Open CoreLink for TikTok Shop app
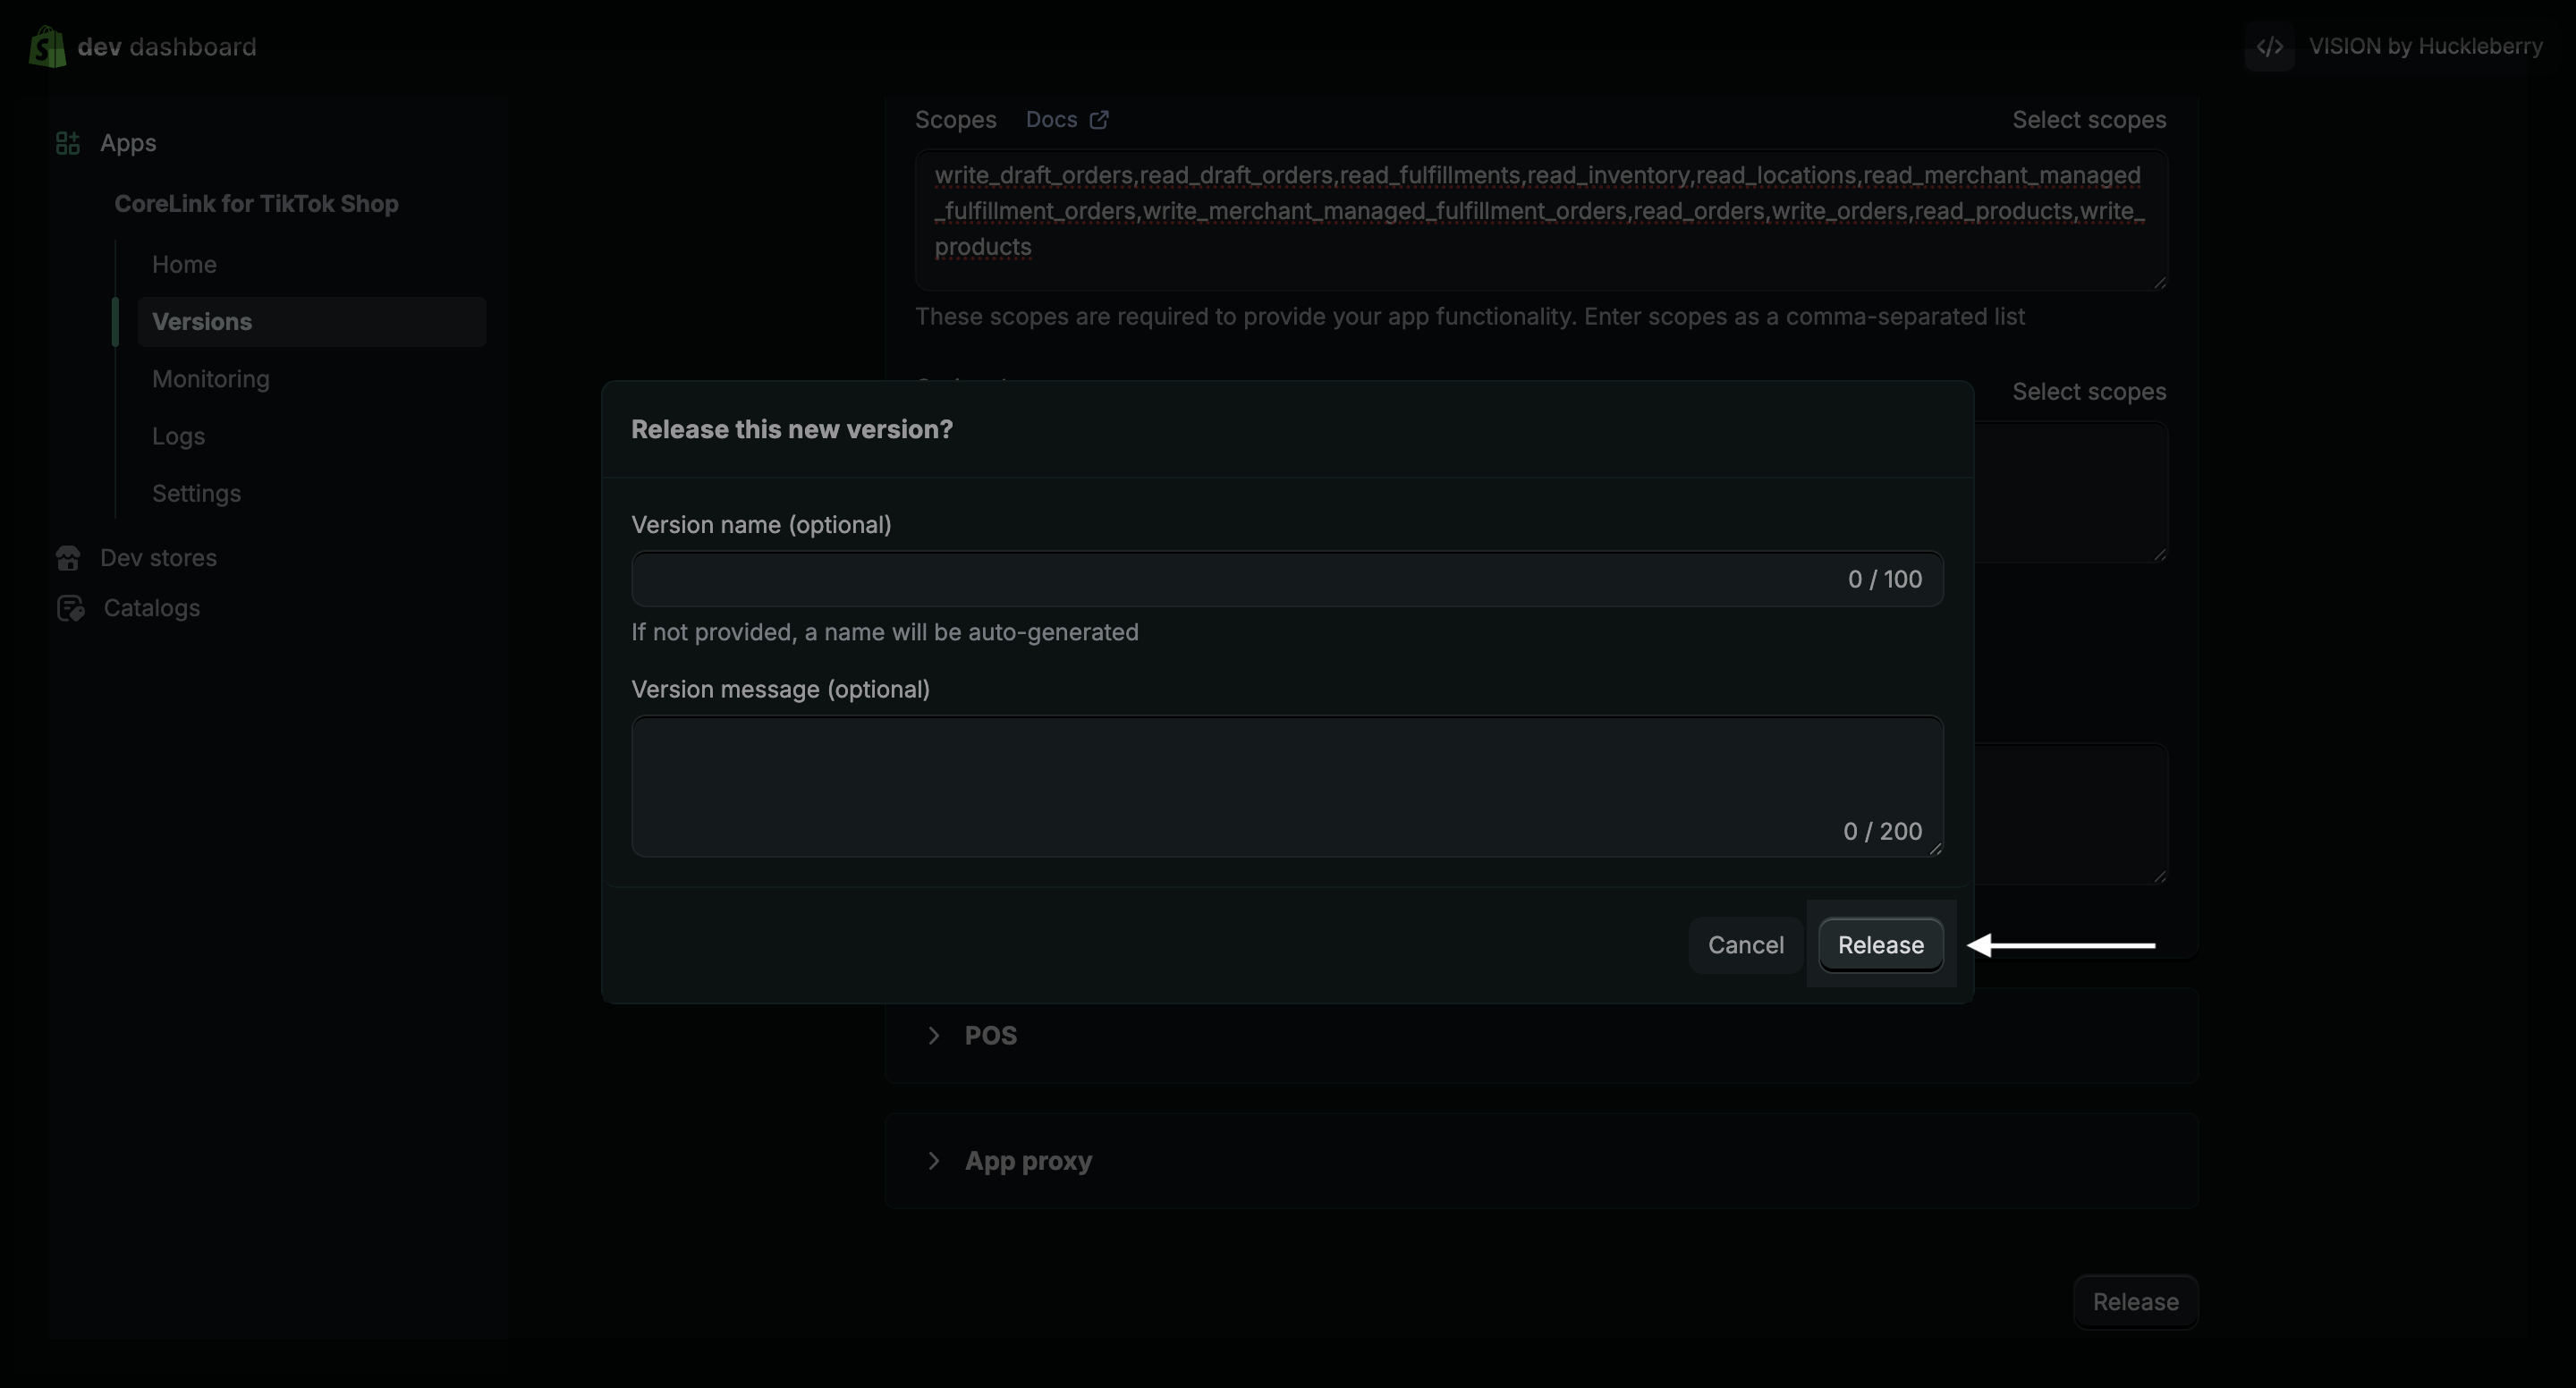Viewport: 2576px width, 1388px height. 256,204
